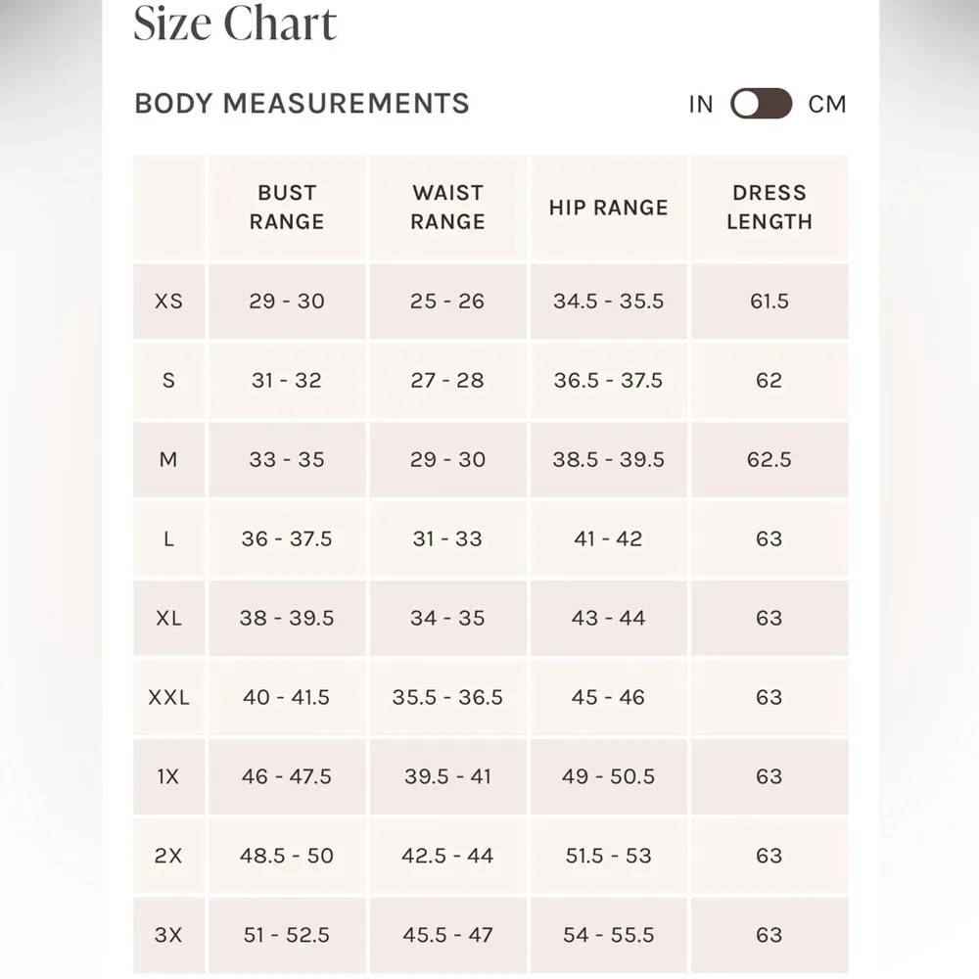The width and height of the screenshot is (979, 979).
Task: Click the L size row label
Action: pyautogui.click(x=168, y=539)
